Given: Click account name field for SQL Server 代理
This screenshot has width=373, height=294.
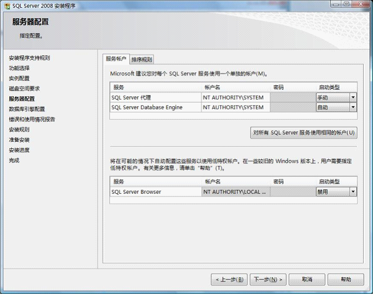Looking at the screenshot, I should [x=236, y=97].
